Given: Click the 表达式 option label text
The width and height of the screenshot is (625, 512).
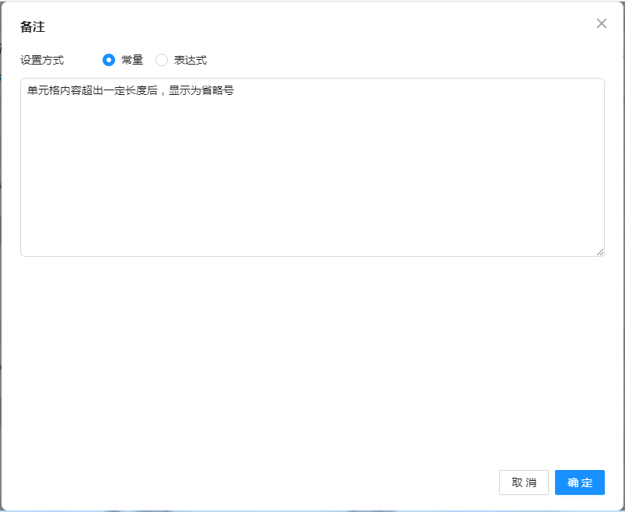Looking at the screenshot, I should click(190, 60).
